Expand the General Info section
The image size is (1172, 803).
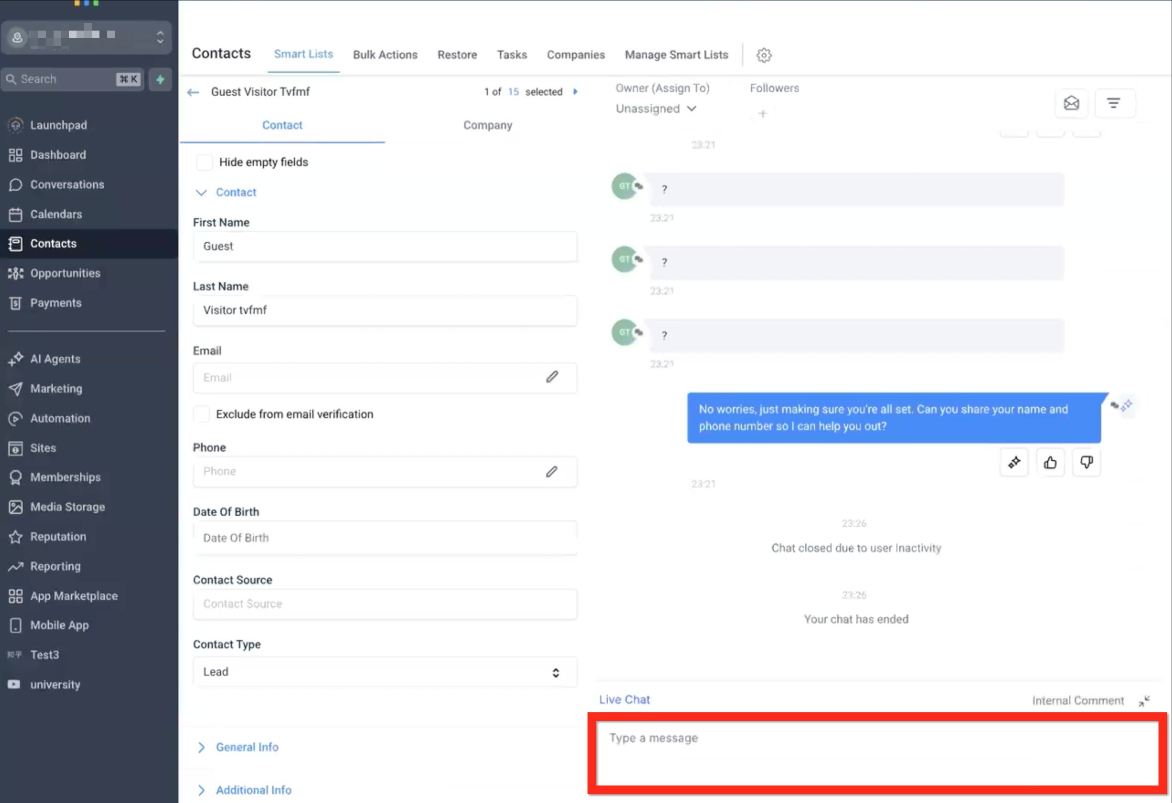tap(247, 747)
